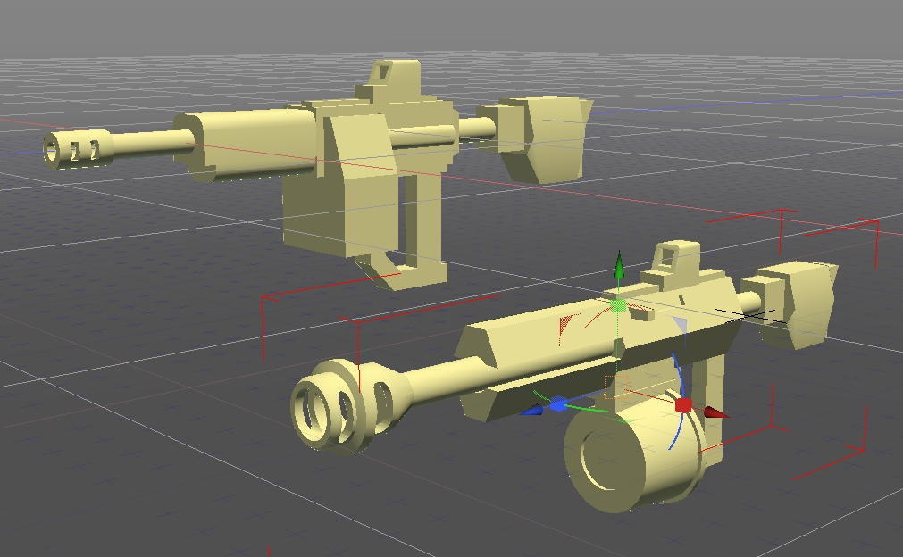Grab the green Y-axis move arrow tip
The image size is (903, 557).
tap(618, 265)
